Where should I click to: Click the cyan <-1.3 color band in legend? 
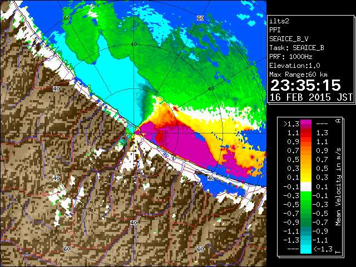(x=306, y=249)
